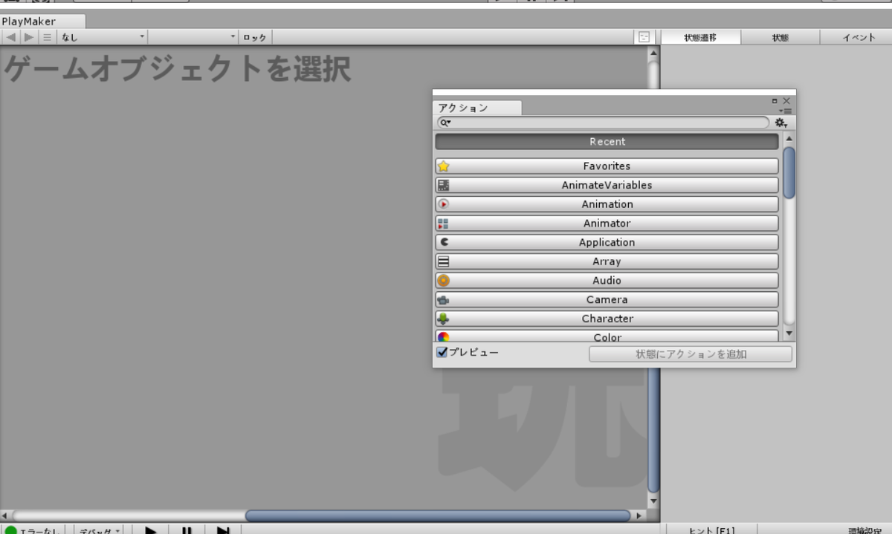Viewport: 892px width, 534px height.
Task: Click the Favorites star icon
Action: tap(444, 166)
